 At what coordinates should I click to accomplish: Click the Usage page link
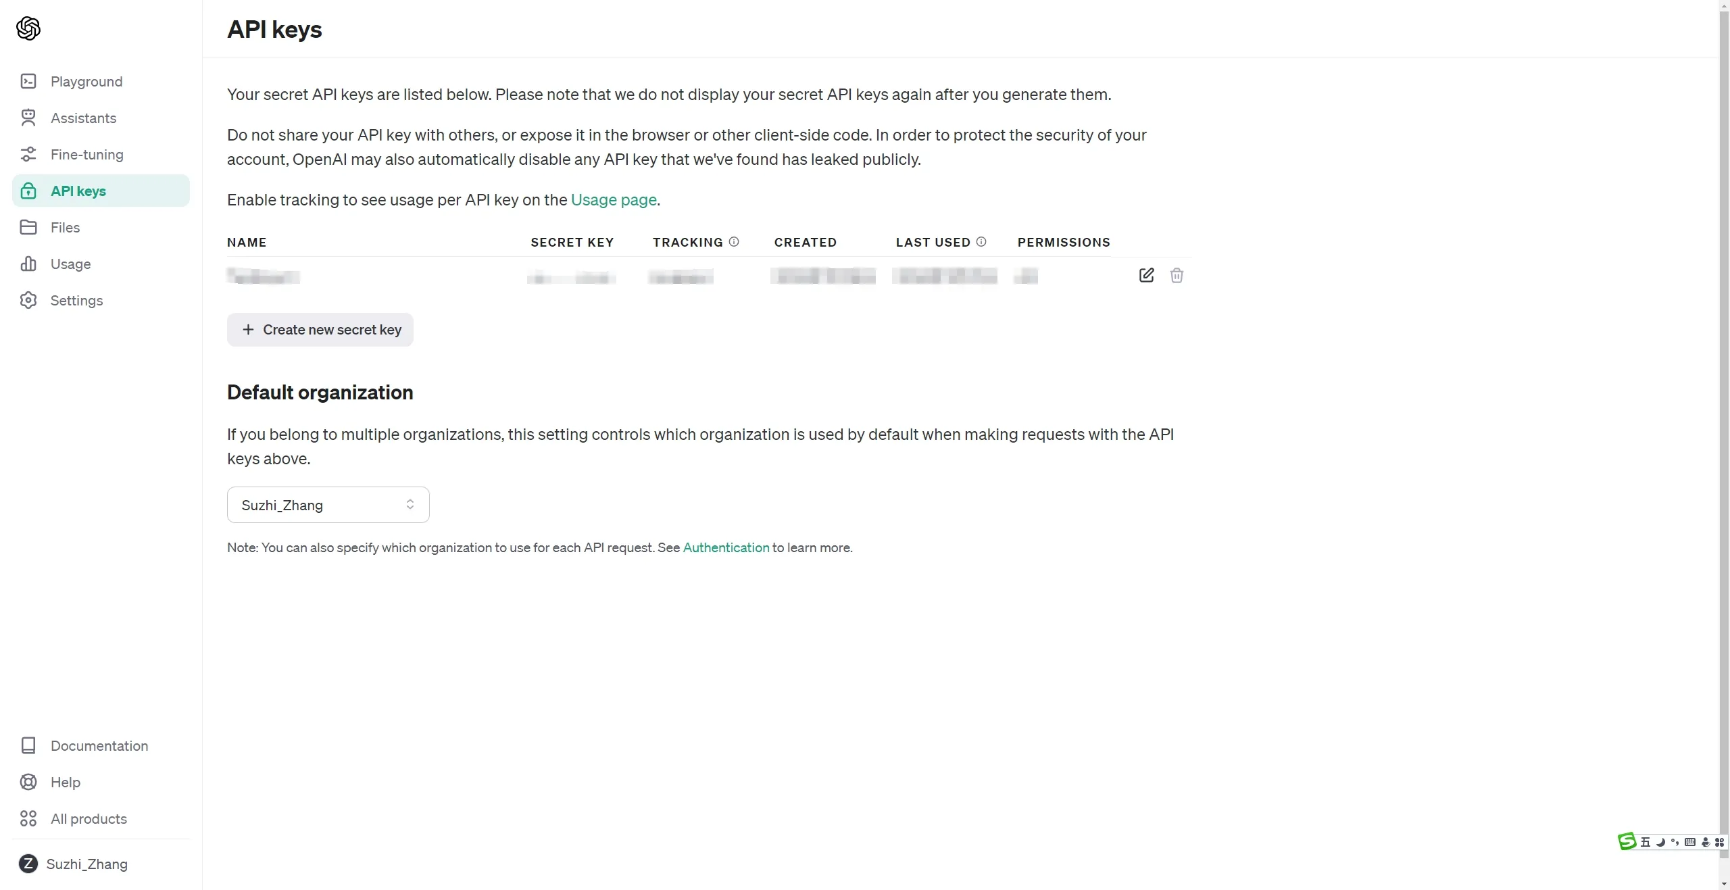pyautogui.click(x=614, y=200)
